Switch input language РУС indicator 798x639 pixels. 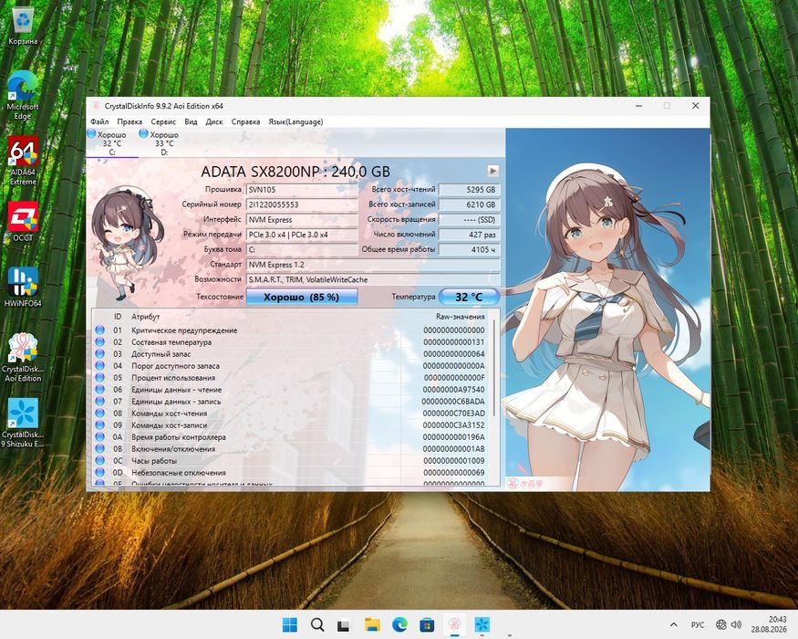[698, 624]
